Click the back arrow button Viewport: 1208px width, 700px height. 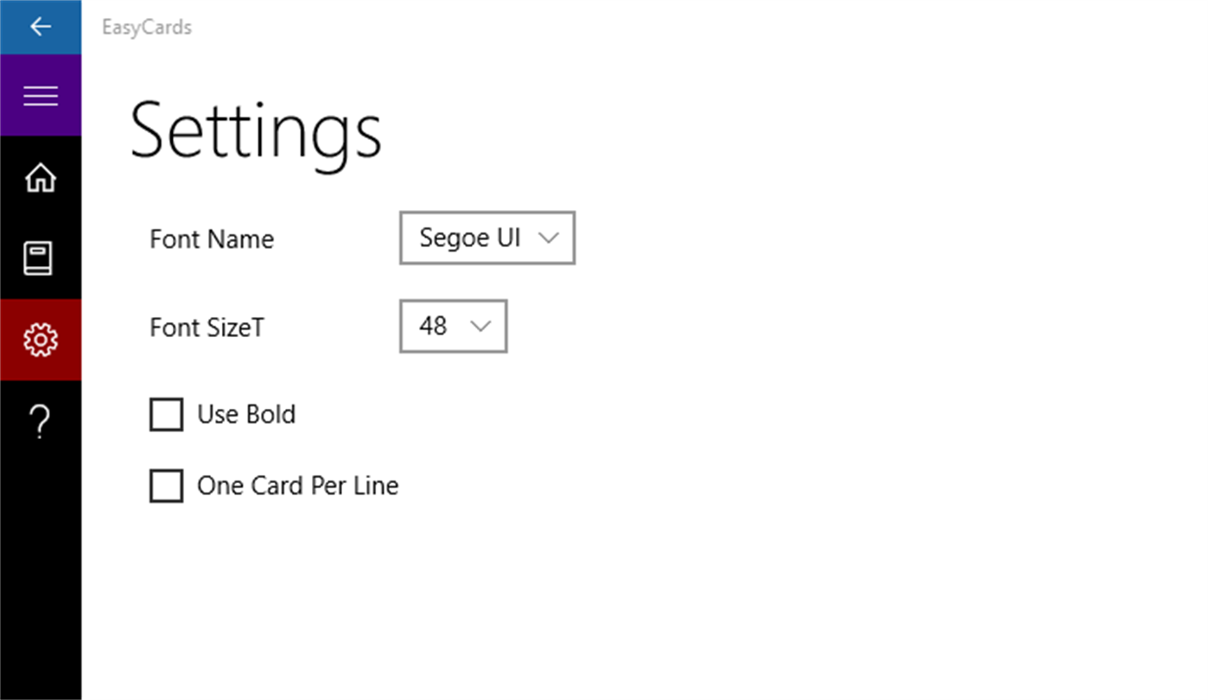[41, 27]
